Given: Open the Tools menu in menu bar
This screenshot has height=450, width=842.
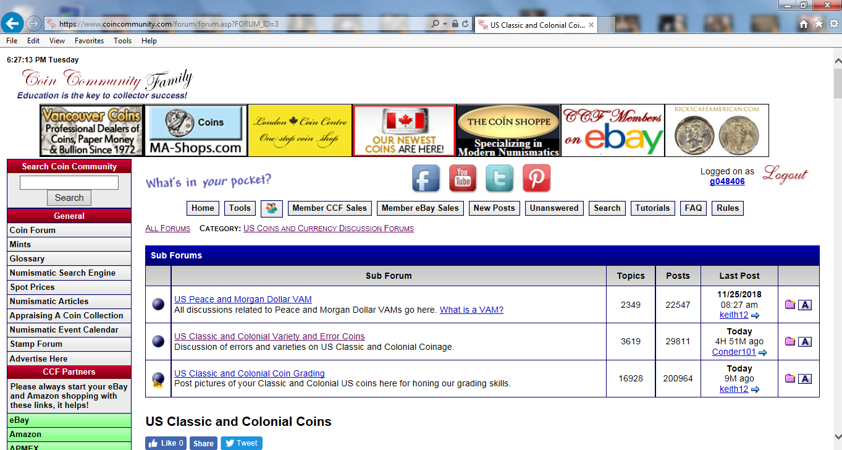Looking at the screenshot, I should pyautogui.click(x=123, y=41).
